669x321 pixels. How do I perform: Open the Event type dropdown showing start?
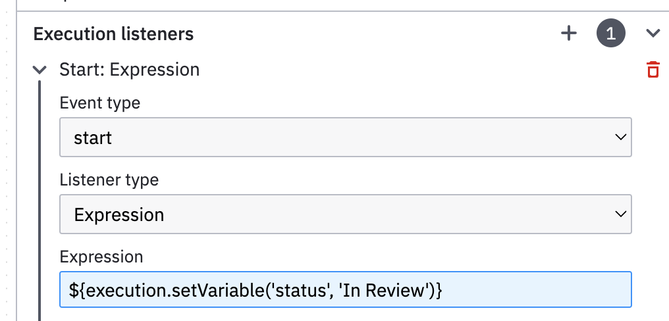346,137
